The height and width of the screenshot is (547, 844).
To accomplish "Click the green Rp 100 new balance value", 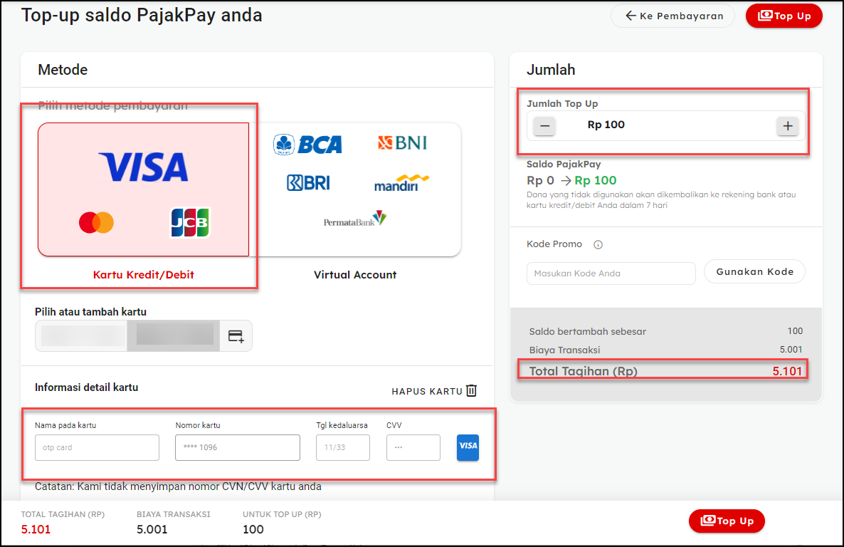I will point(596,180).
